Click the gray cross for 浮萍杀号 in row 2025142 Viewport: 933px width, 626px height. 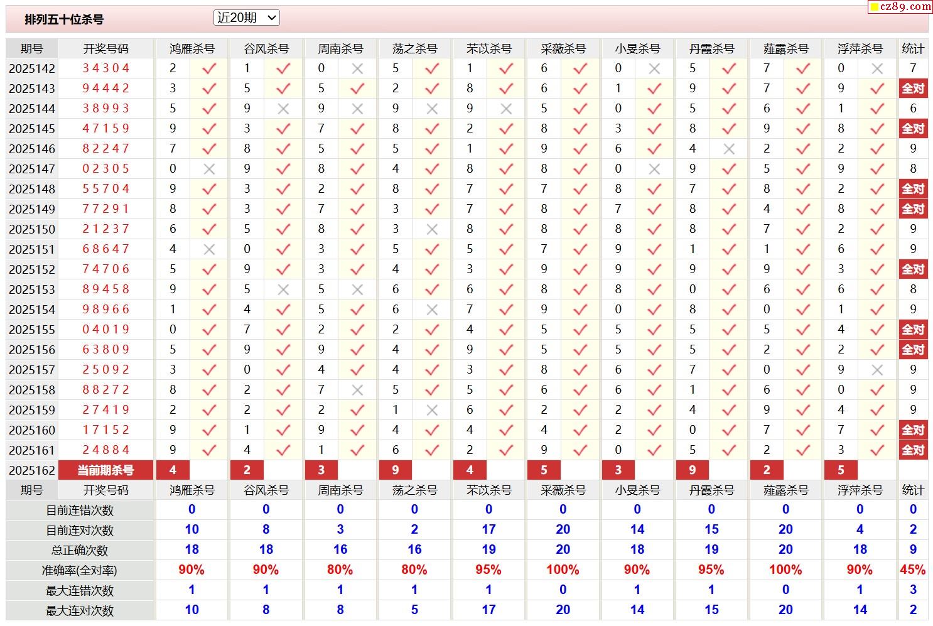click(x=877, y=68)
